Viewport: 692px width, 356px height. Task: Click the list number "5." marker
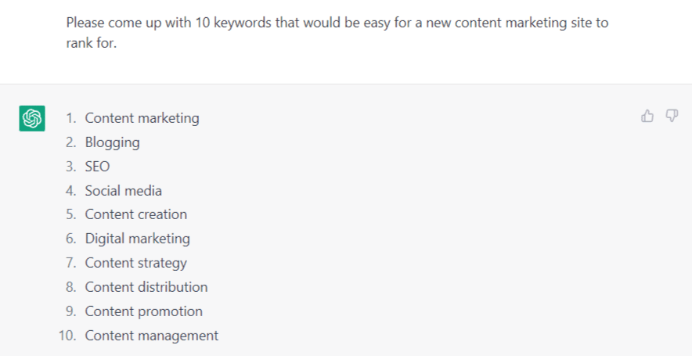70,214
